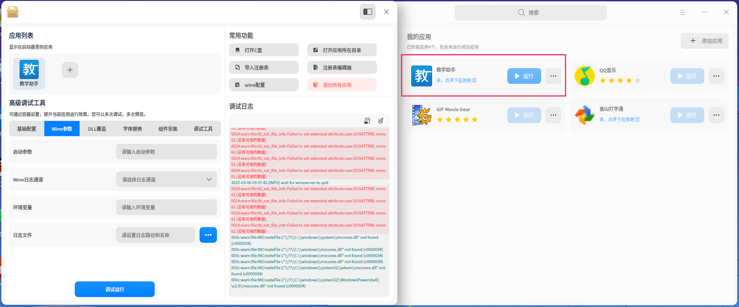
Task: Switch to 调试工具 tab
Action: click(203, 129)
